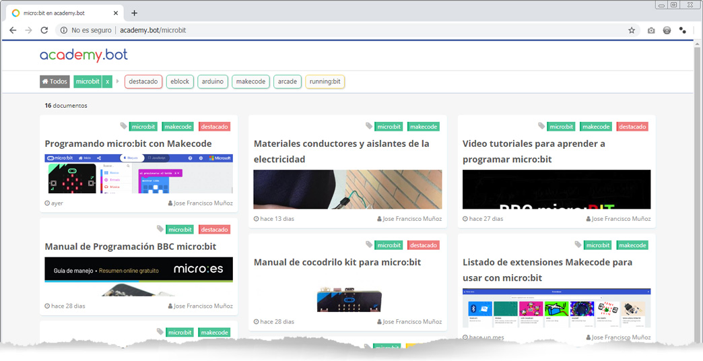Filter by the 'running:bit' tag
Viewport: 703px width, 361px height.
325,81
